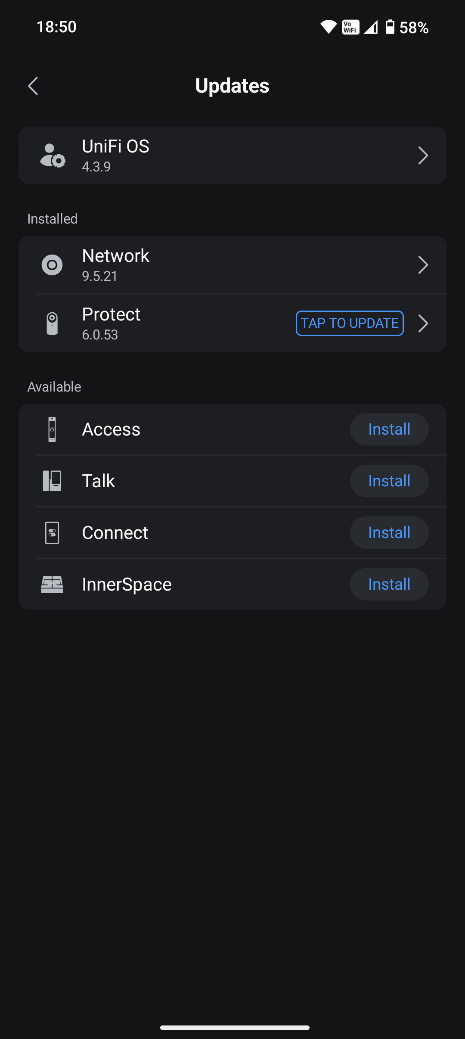Tap the Protect camera icon
This screenshot has width=465, height=1039.
pos(52,324)
